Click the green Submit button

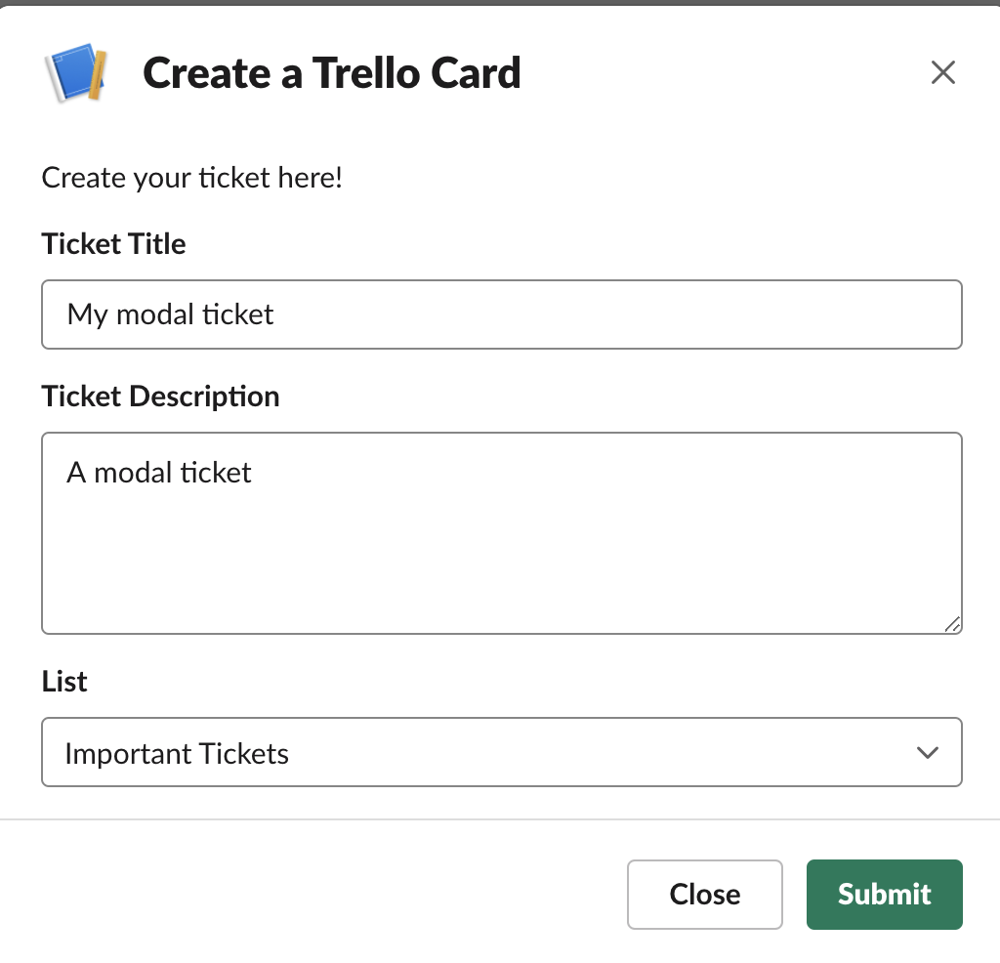[x=884, y=894]
